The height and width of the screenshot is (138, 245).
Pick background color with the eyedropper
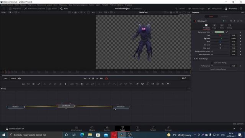(x=227, y=32)
